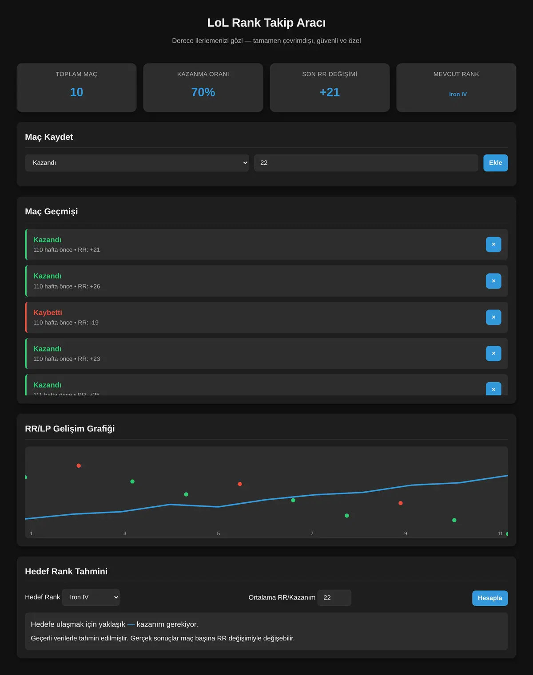Delete the Kazandı match with RR +21
533x675 pixels.
(493, 245)
